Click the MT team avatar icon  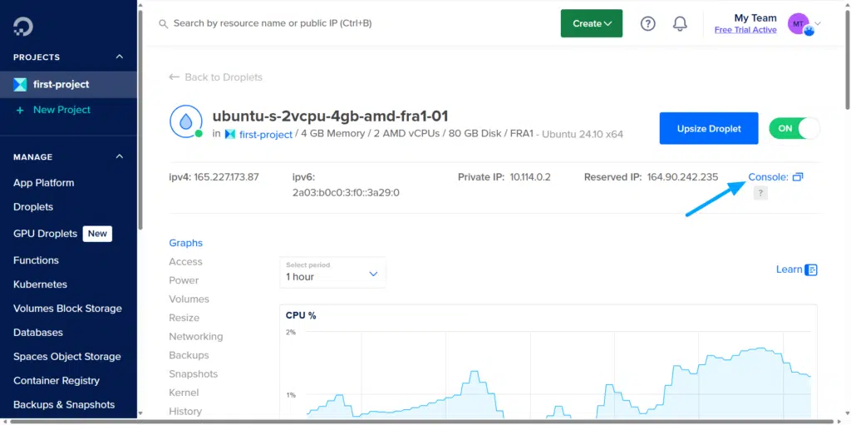(x=799, y=24)
